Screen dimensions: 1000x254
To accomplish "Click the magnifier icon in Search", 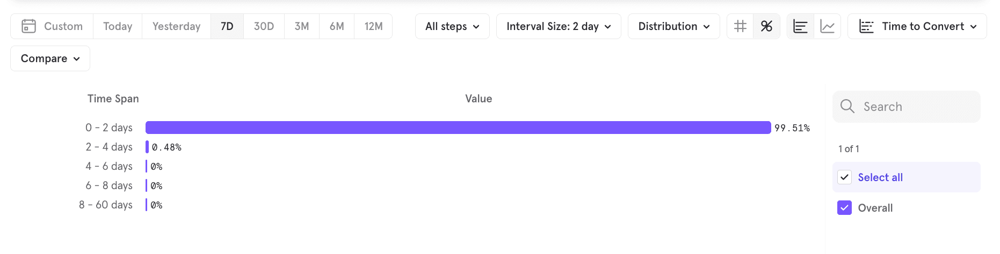I will tap(847, 106).
